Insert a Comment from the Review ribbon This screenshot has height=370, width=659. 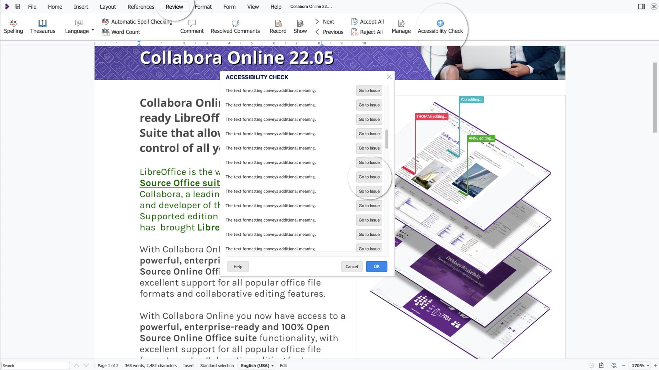point(192,26)
